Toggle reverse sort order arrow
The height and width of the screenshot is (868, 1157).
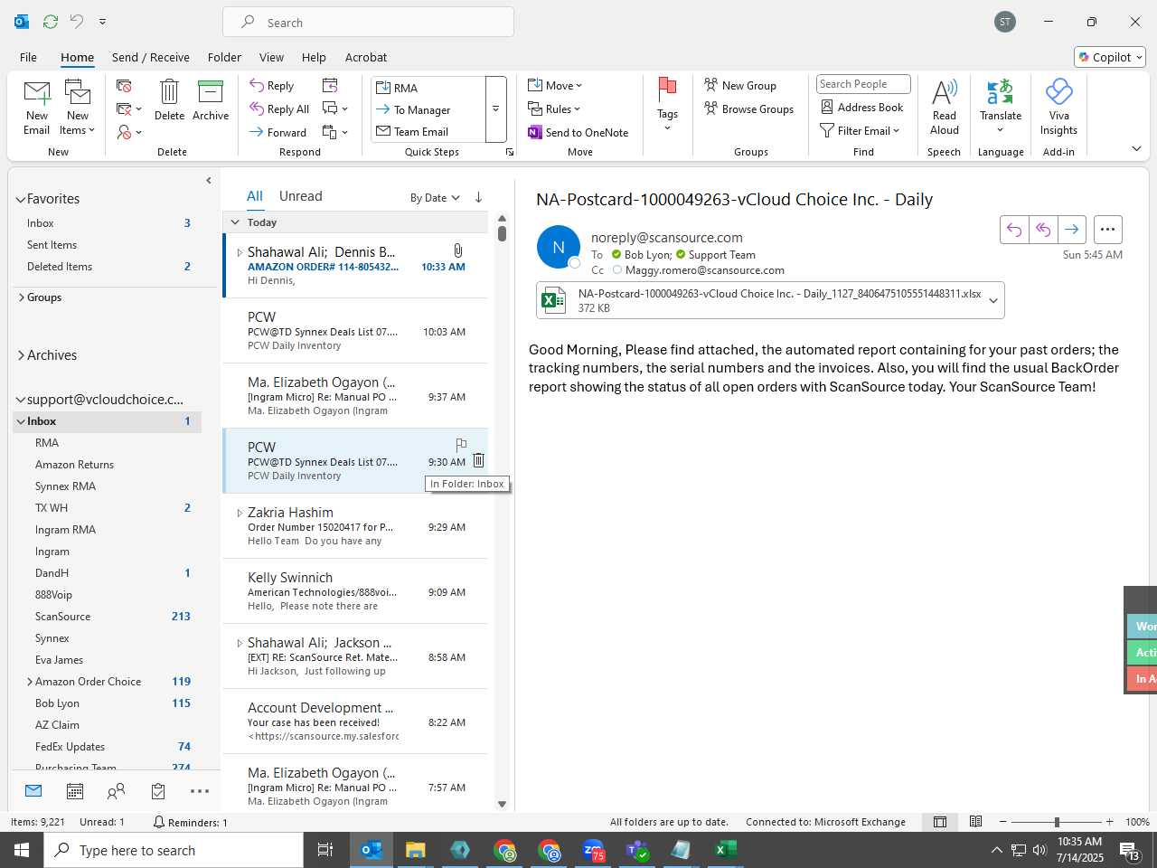tap(478, 197)
